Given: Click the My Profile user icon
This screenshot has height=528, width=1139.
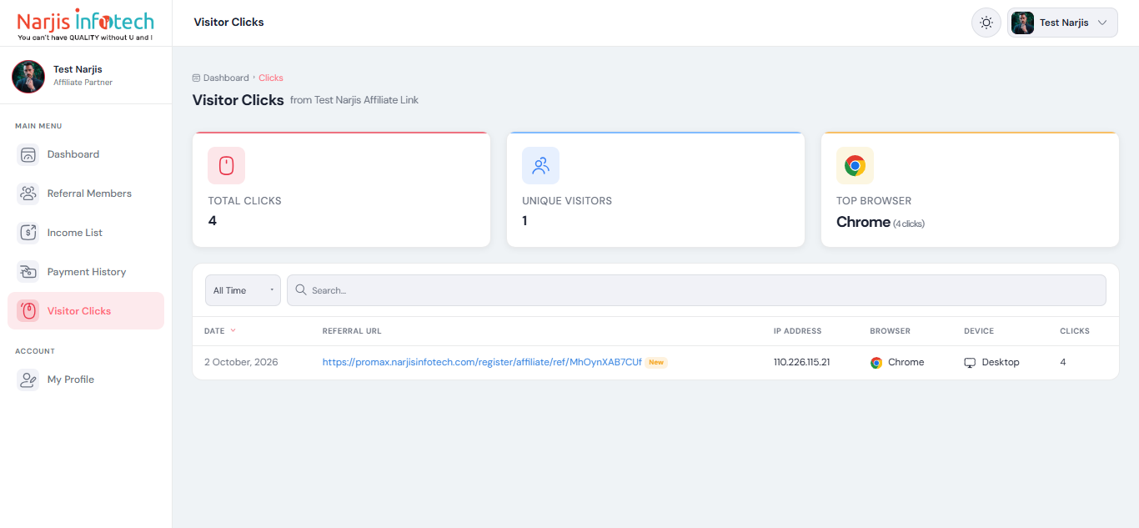Looking at the screenshot, I should [28, 380].
